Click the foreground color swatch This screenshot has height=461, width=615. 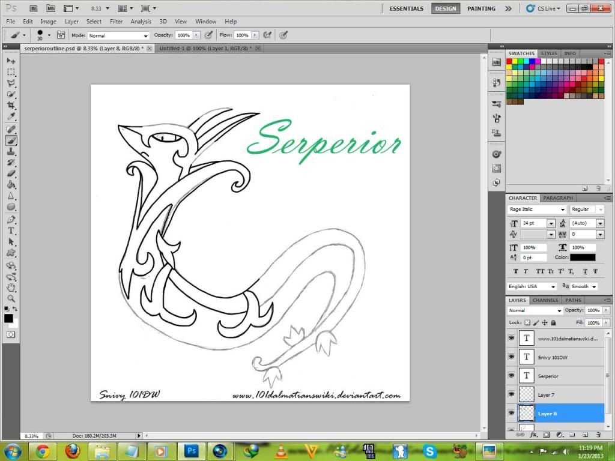(8, 318)
